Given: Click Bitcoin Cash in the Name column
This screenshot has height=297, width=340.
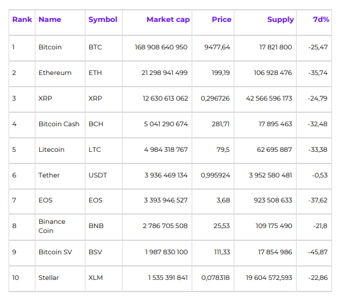Looking at the screenshot, I should pyautogui.click(x=59, y=124).
